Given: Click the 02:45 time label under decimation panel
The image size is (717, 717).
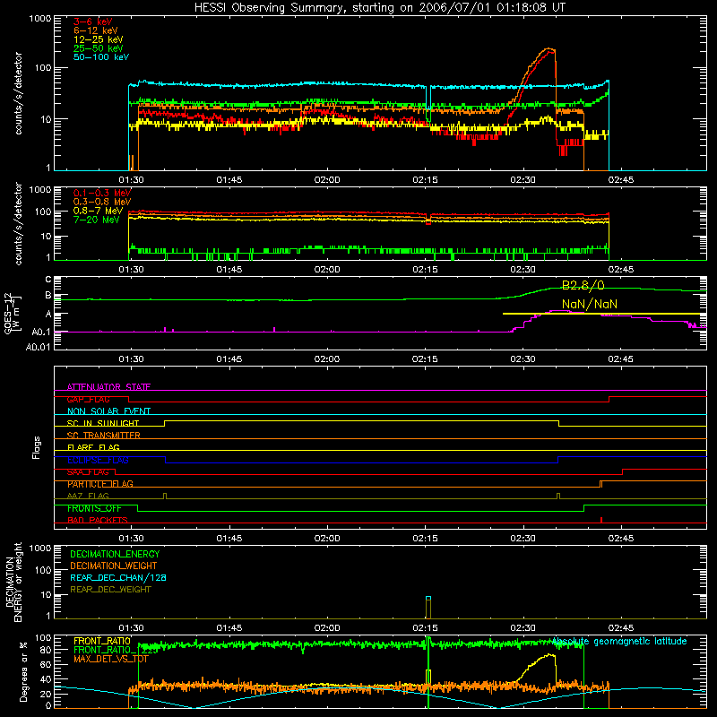Looking at the screenshot, I should (x=620, y=628).
